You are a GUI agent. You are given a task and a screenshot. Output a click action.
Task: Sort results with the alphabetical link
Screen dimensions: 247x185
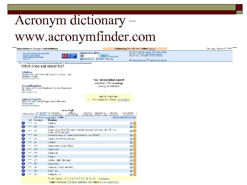(50, 118)
